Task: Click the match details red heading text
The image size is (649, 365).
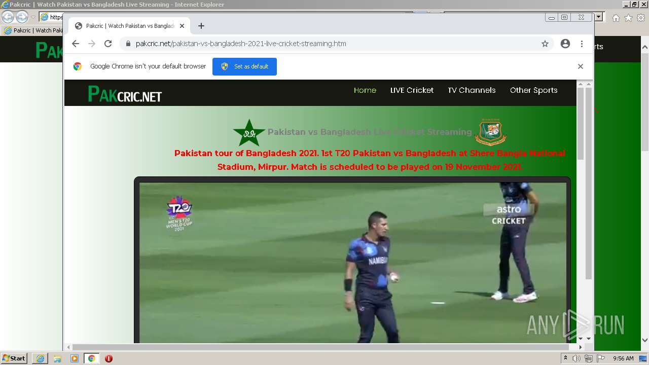Action: 370,160
